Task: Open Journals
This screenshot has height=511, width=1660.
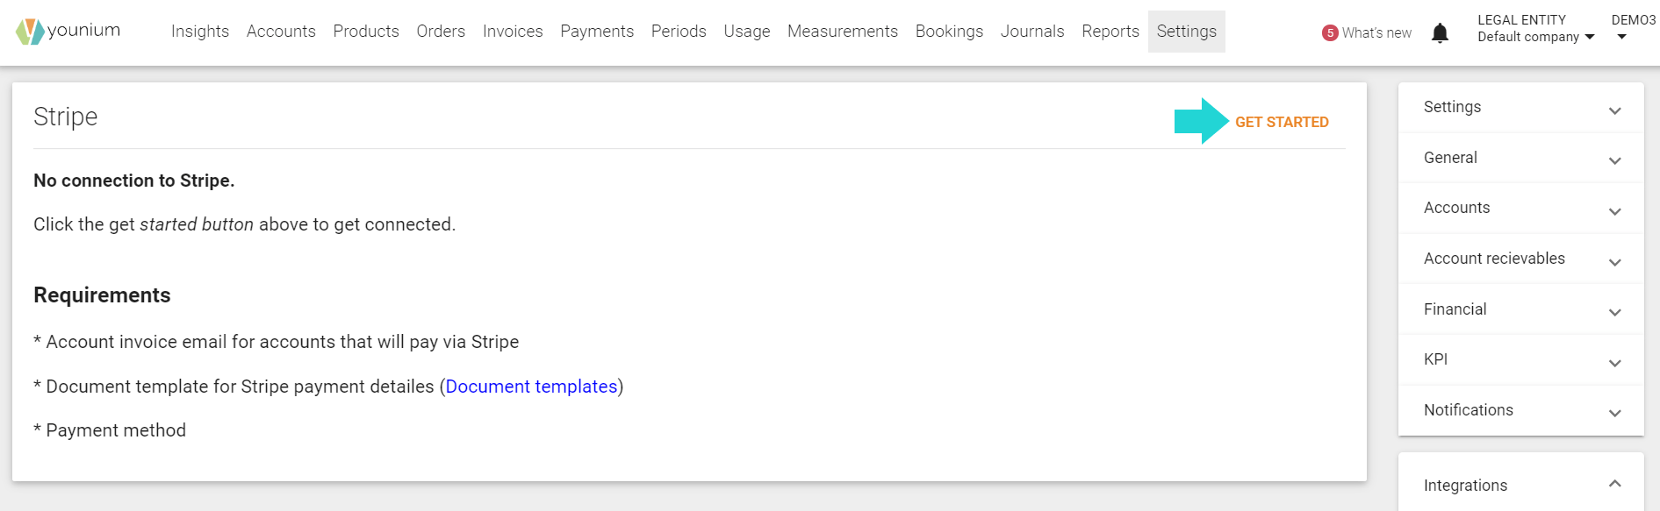Action: (1032, 32)
